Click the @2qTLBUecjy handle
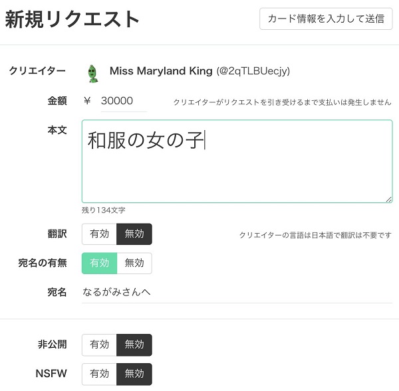Viewport: 399px width, 391px height. click(x=253, y=71)
